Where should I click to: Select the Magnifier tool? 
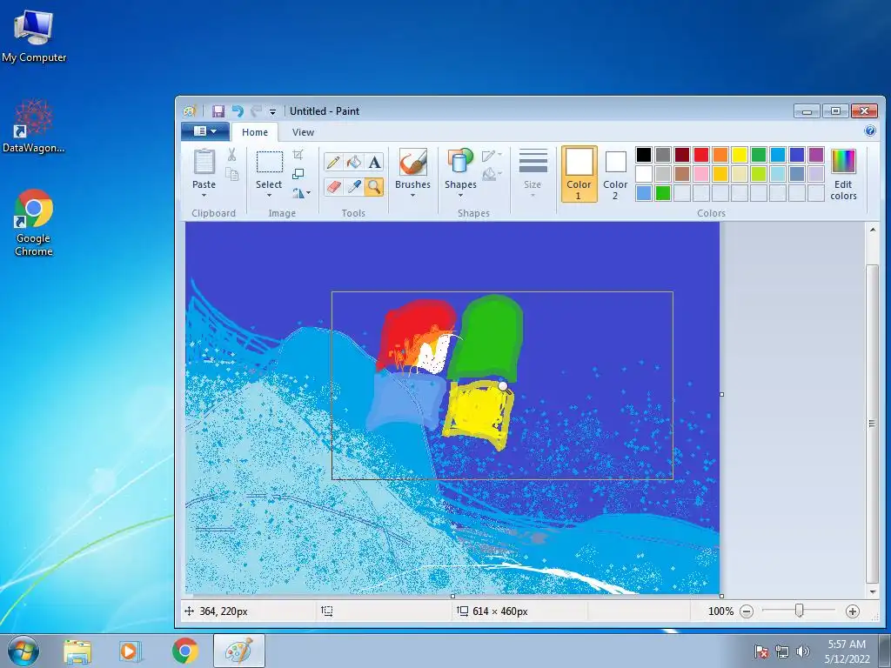374,186
